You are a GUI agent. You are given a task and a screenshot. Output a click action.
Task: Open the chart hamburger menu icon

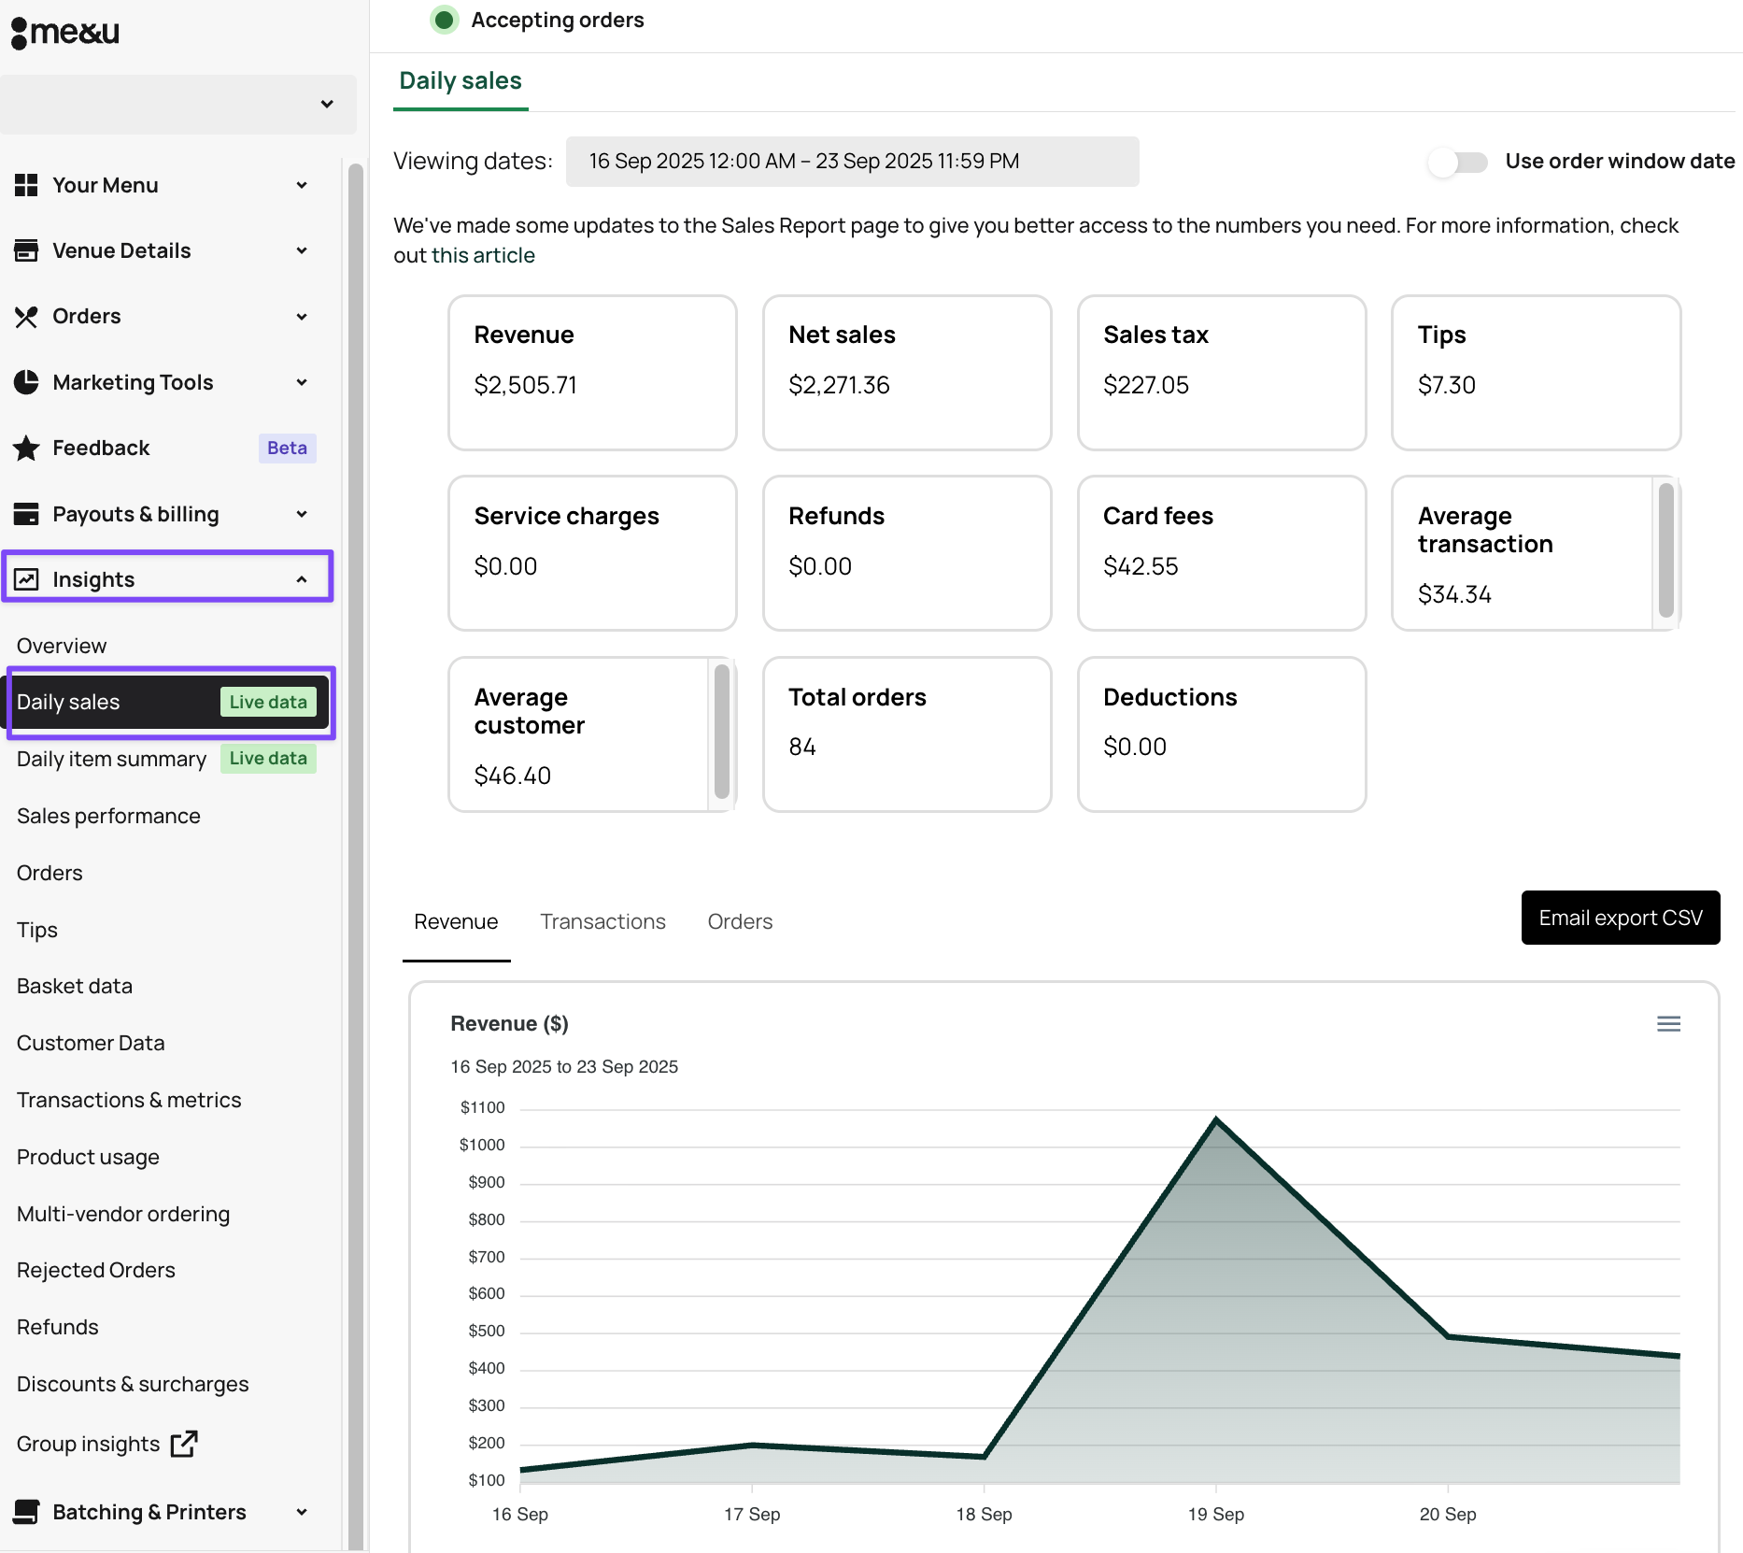1668,1024
